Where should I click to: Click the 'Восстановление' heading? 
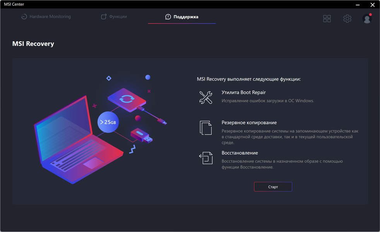(x=240, y=153)
